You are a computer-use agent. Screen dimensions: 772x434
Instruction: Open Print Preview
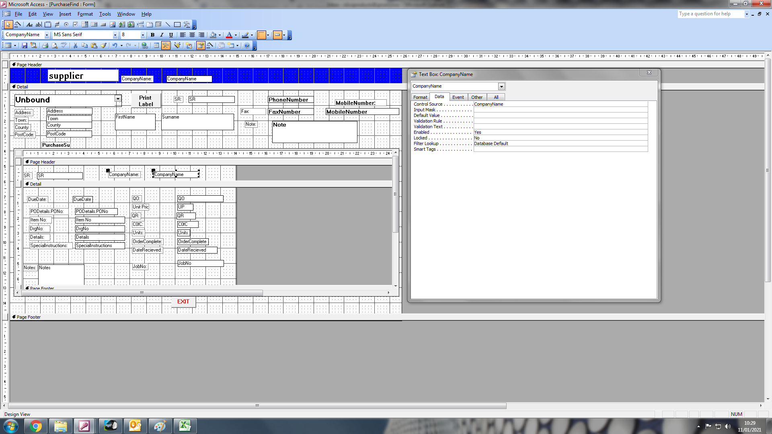point(55,45)
